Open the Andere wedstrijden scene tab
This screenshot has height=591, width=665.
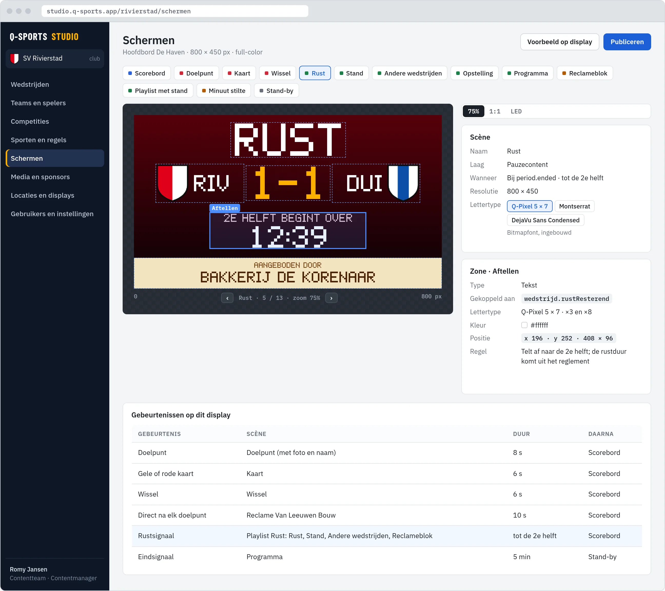click(409, 73)
